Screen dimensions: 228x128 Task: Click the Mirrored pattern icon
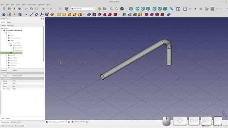pyautogui.click(x=124, y=14)
